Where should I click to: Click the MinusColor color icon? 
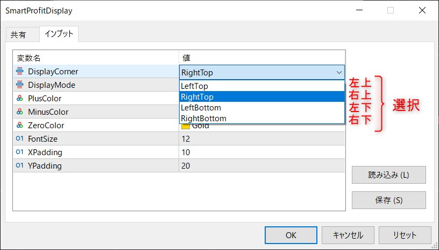point(20,112)
